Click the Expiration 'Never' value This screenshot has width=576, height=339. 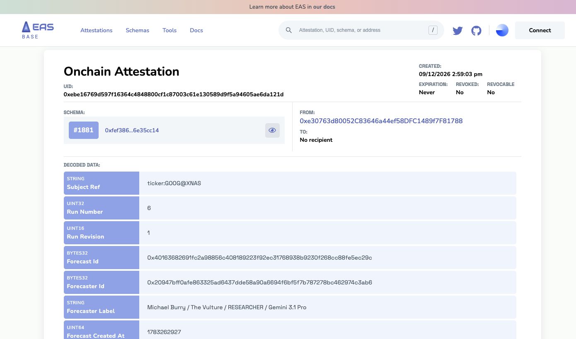coord(427,92)
